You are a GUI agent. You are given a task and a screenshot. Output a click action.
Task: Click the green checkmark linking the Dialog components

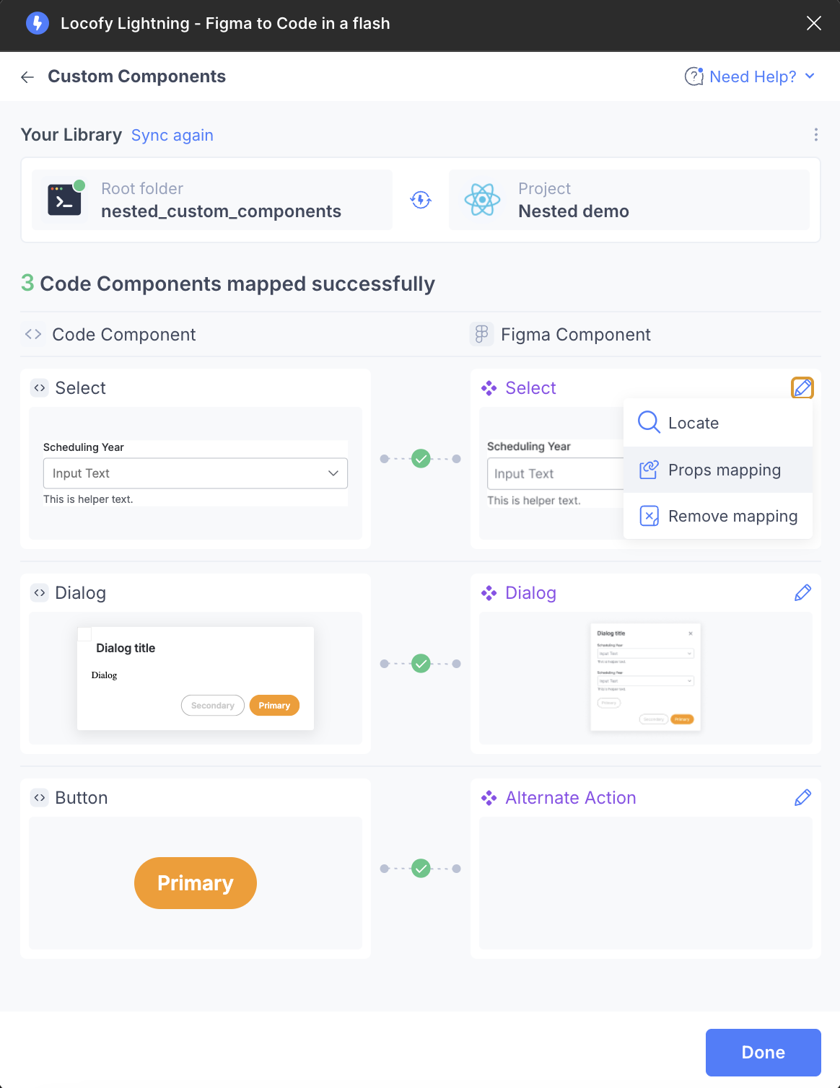click(x=420, y=663)
